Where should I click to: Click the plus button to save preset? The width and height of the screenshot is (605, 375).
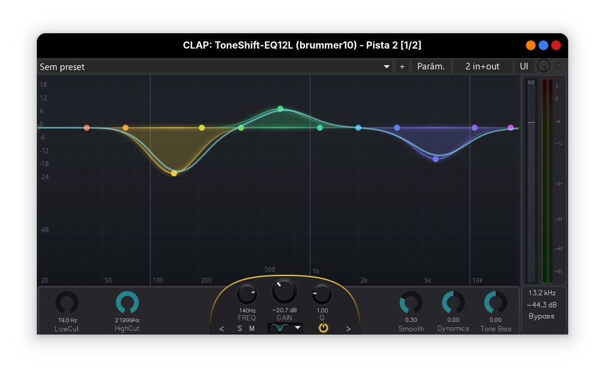point(402,67)
